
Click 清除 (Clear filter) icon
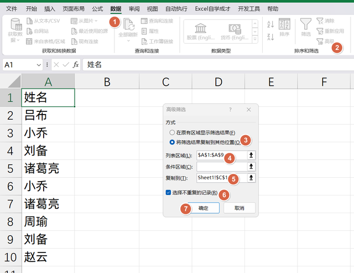pyautogui.click(x=320, y=21)
